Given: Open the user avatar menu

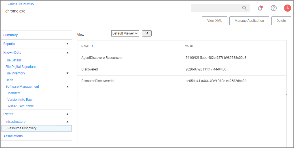Looking at the screenshot, I should tap(287, 8).
